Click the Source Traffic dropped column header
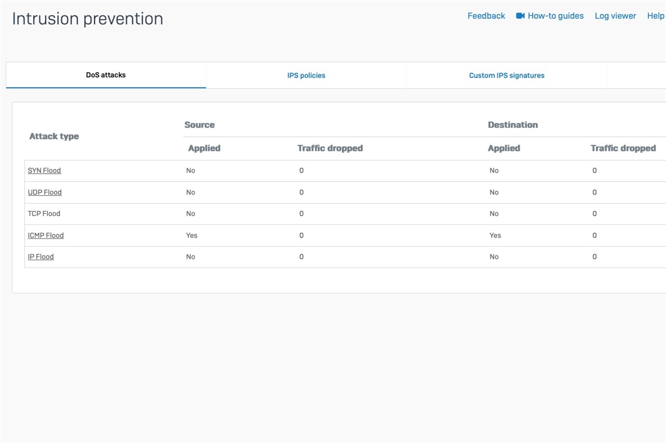666x443 pixels. [x=330, y=148]
